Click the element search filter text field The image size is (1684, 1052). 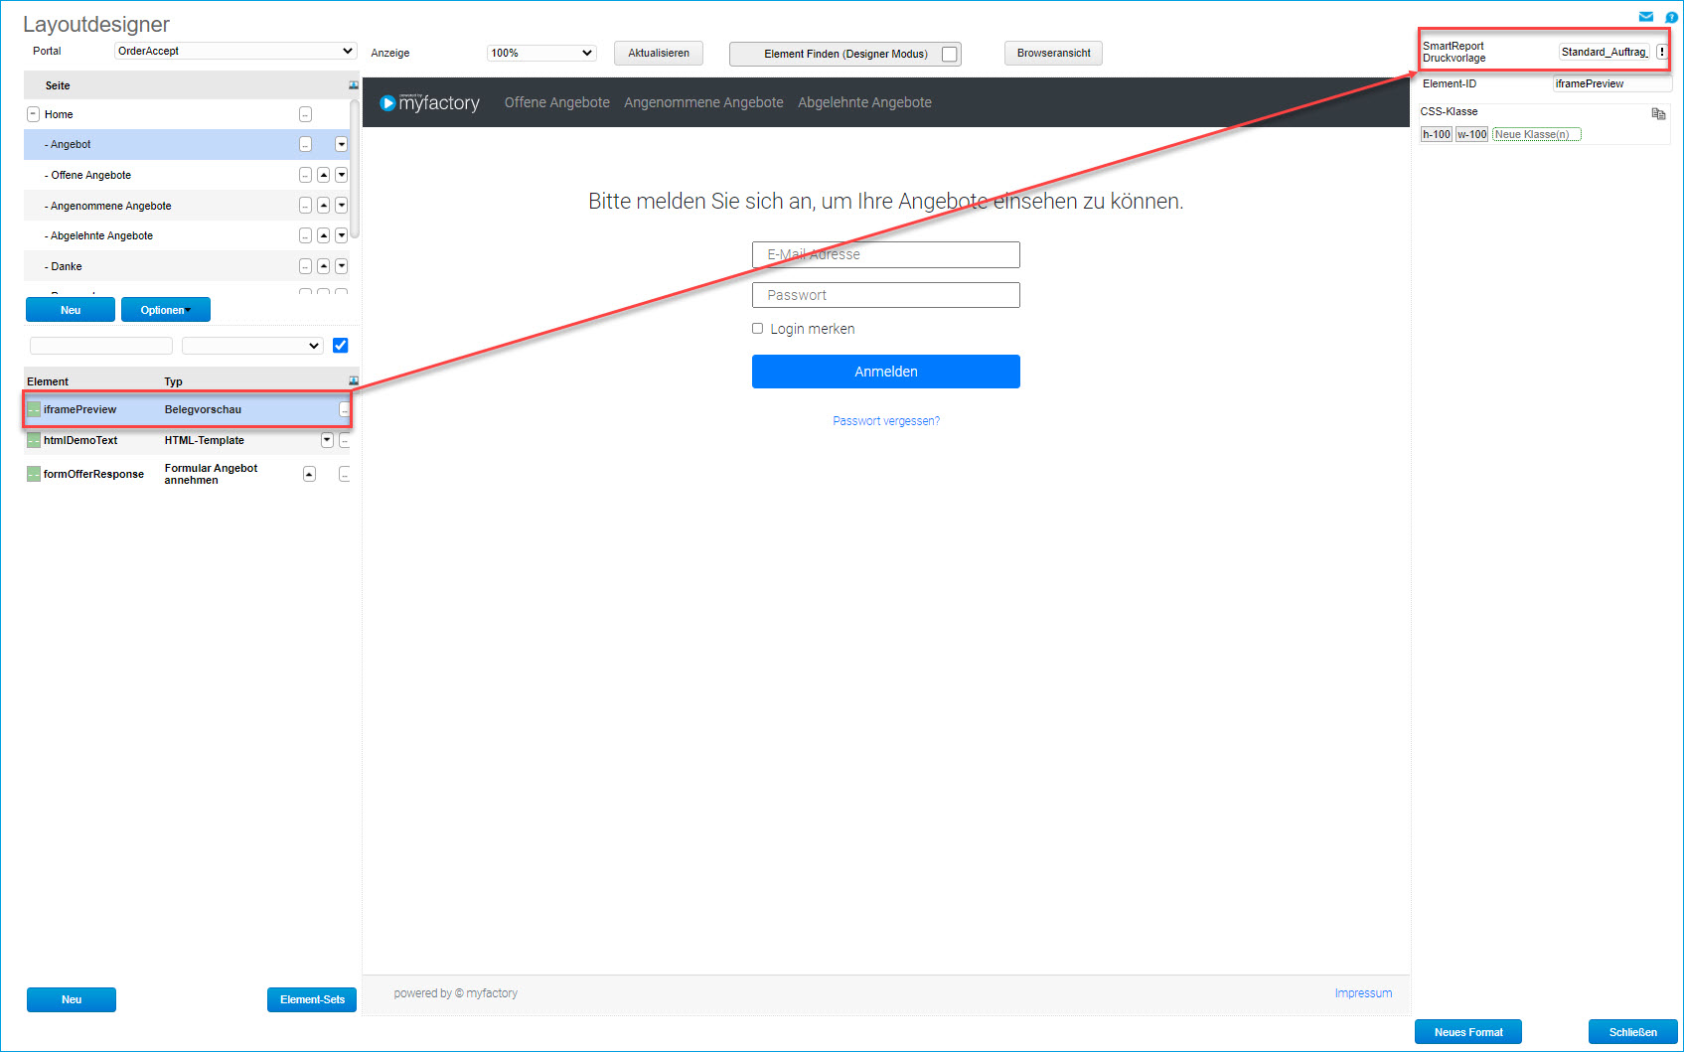(101, 346)
